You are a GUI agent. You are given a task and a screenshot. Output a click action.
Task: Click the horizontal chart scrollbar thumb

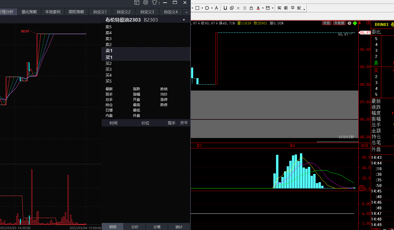[x=337, y=142]
